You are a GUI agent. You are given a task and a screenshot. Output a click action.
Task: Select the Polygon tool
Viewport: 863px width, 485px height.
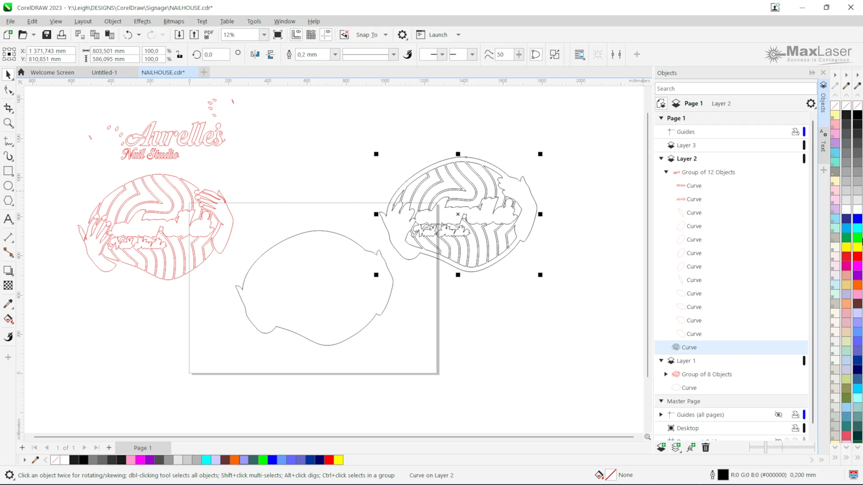pos(8,201)
